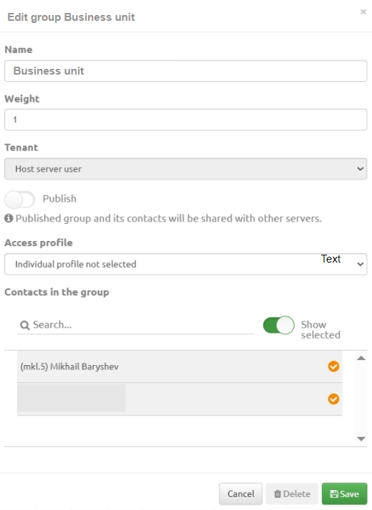Uncheck the second contact's orange checkmark
This screenshot has width=372, height=510.
click(x=333, y=399)
